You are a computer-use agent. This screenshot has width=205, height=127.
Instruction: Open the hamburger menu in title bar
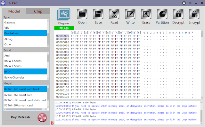click(x=190, y=3)
